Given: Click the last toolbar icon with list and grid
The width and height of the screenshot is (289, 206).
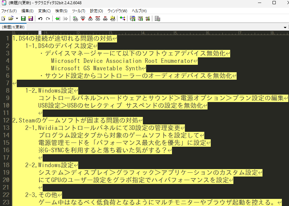Looking at the screenshot, I should coord(157,18).
